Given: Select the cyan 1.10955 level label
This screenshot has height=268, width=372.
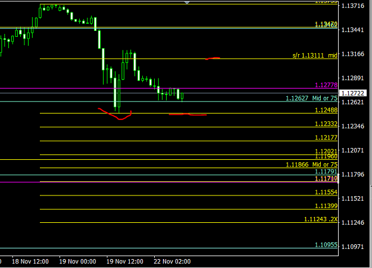Looking at the screenshot, I should coord(326,245).
